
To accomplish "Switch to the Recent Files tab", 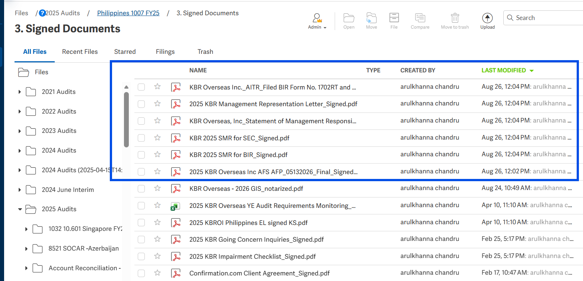I will [80, 52].
